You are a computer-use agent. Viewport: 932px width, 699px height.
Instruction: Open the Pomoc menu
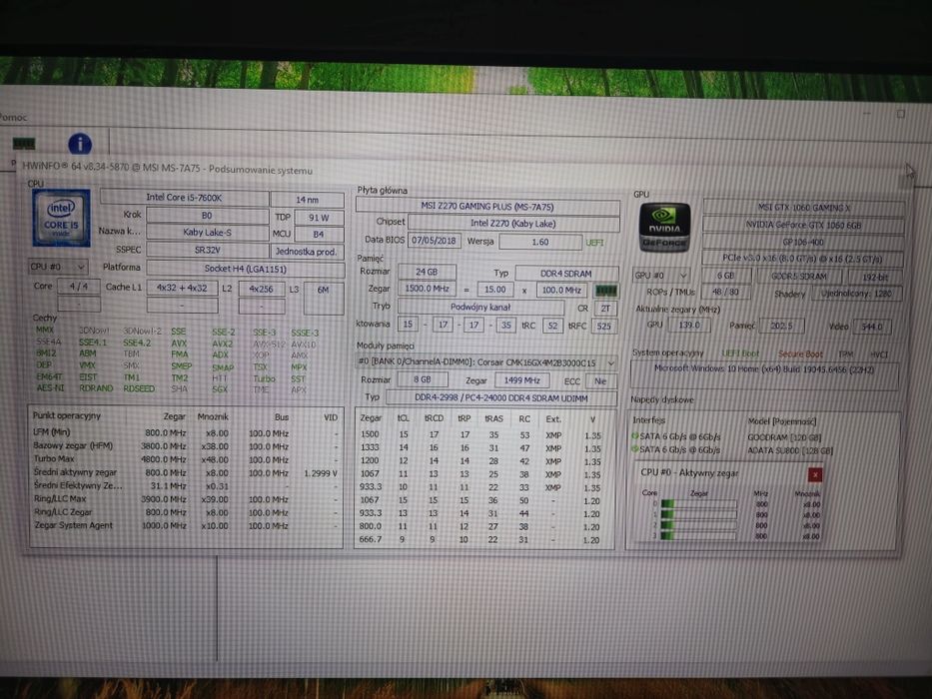pyautogui.click(x=13, y=118)
